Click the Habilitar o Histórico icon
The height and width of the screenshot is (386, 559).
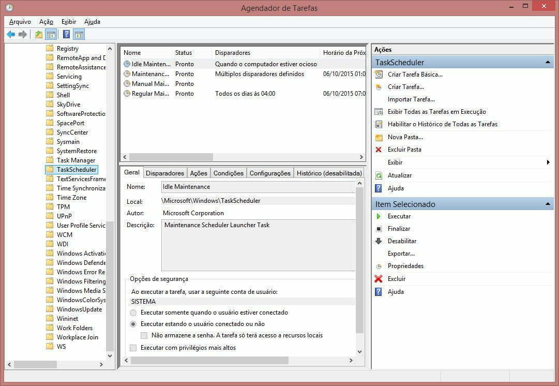[379, 124]
